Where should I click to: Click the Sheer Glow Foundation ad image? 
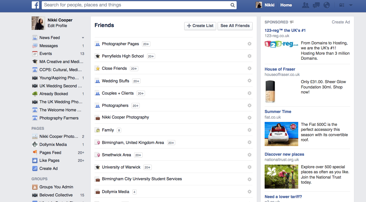(270, 92)
